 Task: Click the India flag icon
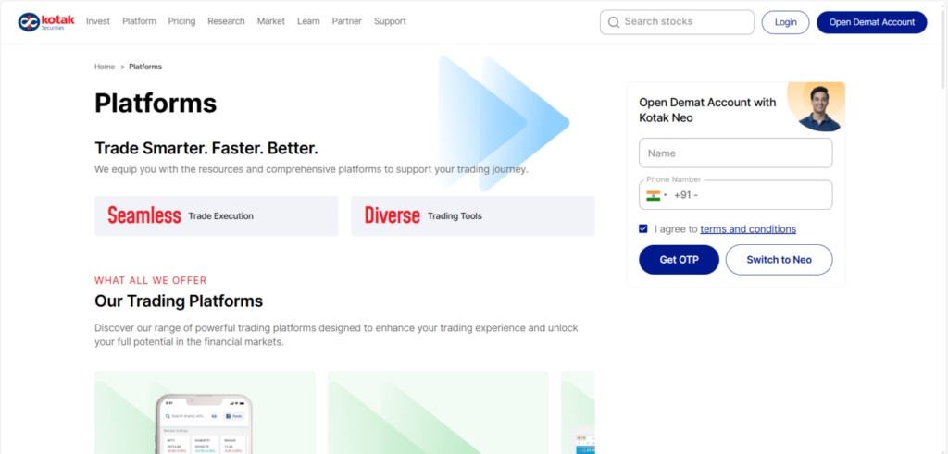pyautogui.click(x=653, y=195)
